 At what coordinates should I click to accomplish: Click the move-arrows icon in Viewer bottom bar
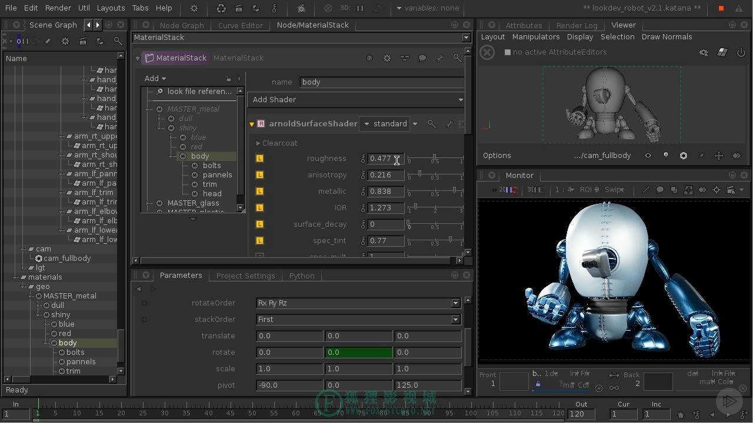click(718, 156)
